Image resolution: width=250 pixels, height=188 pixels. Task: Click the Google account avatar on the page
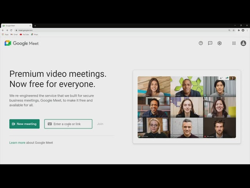pos(243,43)
